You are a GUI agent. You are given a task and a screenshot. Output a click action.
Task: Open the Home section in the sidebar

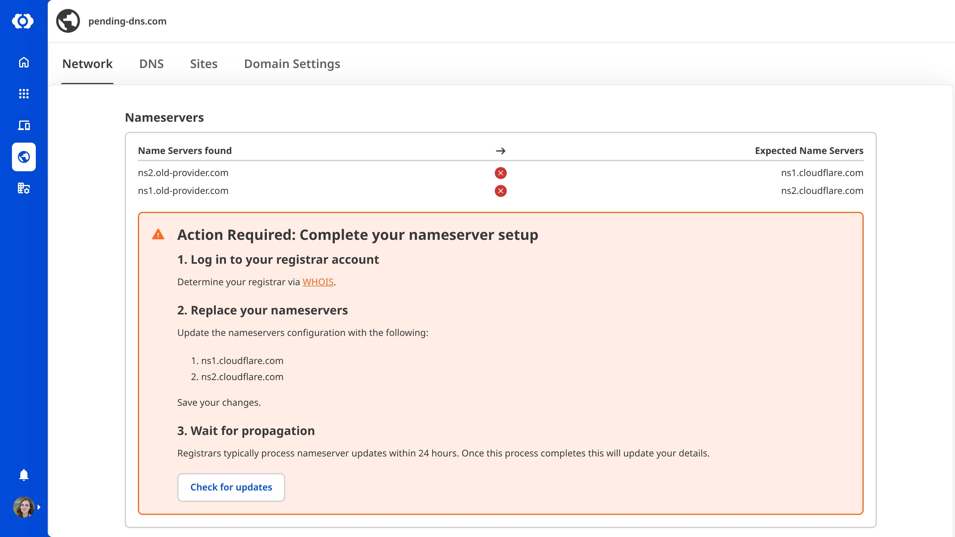pos(24,63)
